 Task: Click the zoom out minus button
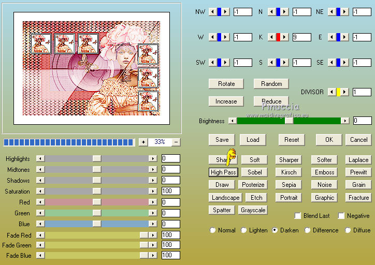coord(176,142)
